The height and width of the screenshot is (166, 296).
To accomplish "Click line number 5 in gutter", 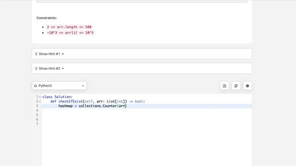I will coord(37,115).
